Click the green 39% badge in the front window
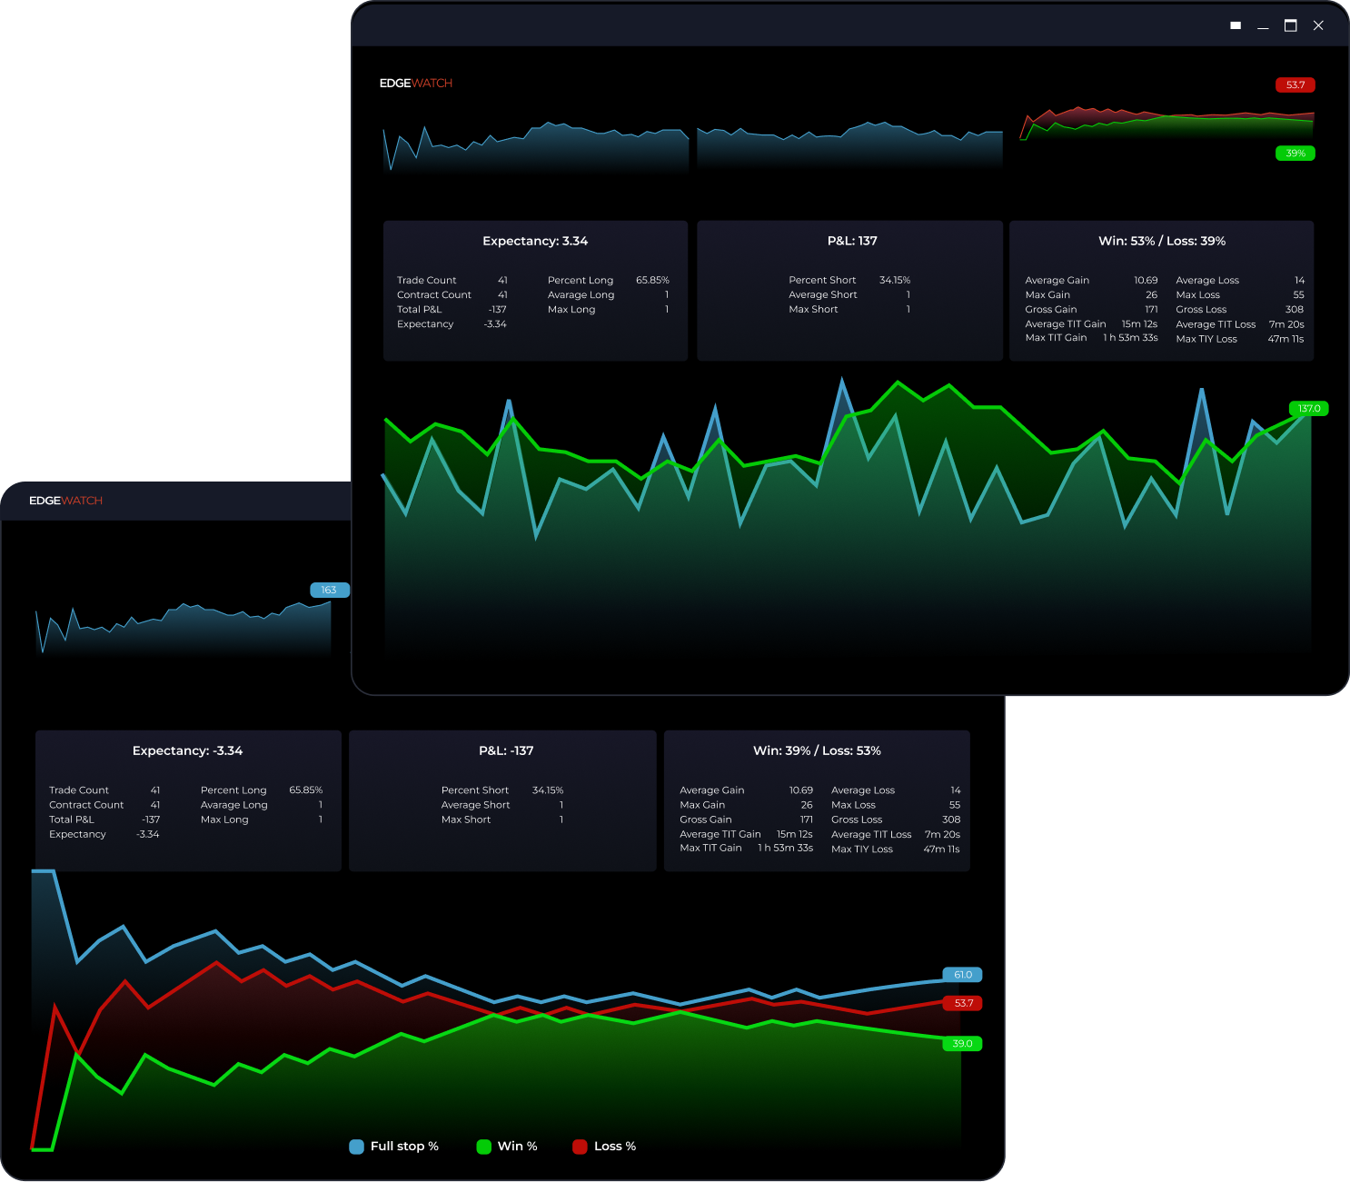This screenshot has height=1182, width=1350. pyautogui.click(x=1295, y=154)
